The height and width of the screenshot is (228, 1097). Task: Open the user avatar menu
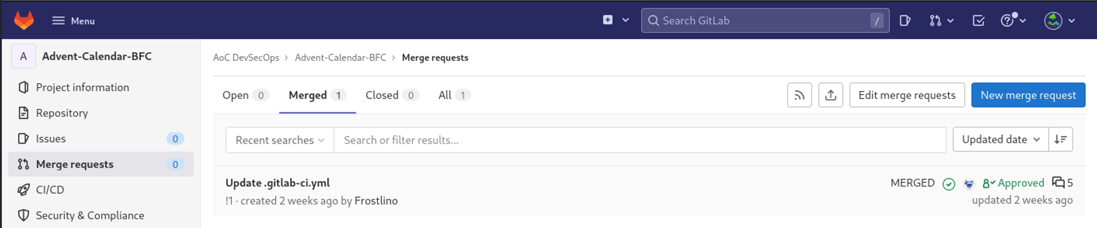tap(1059, 20)
